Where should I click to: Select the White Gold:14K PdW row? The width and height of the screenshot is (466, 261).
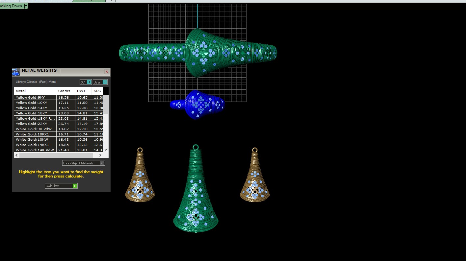[x=59, y=150]
